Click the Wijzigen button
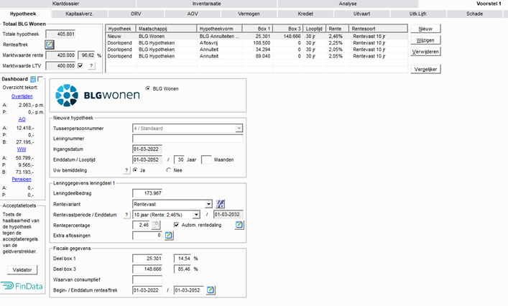The image size is (508, 306). [425, 40]
